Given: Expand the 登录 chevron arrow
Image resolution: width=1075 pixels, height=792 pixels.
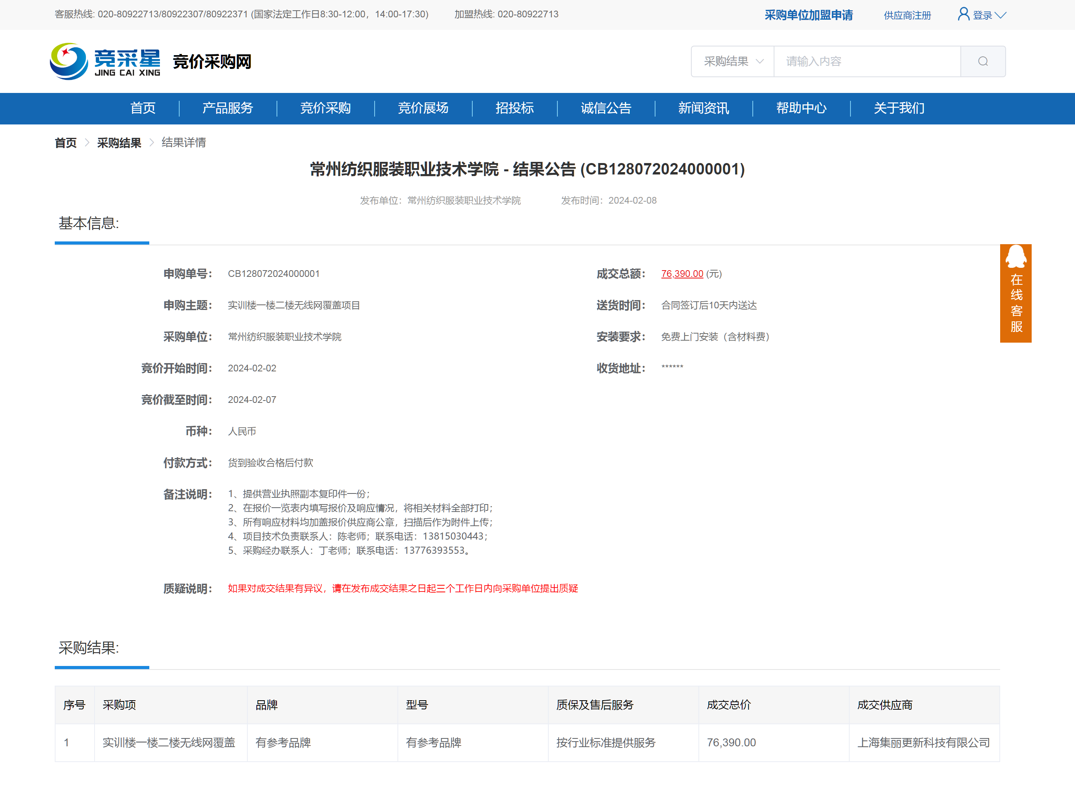Looking at the screenshot, I should pyautogui.click(x=1000, y=15).
